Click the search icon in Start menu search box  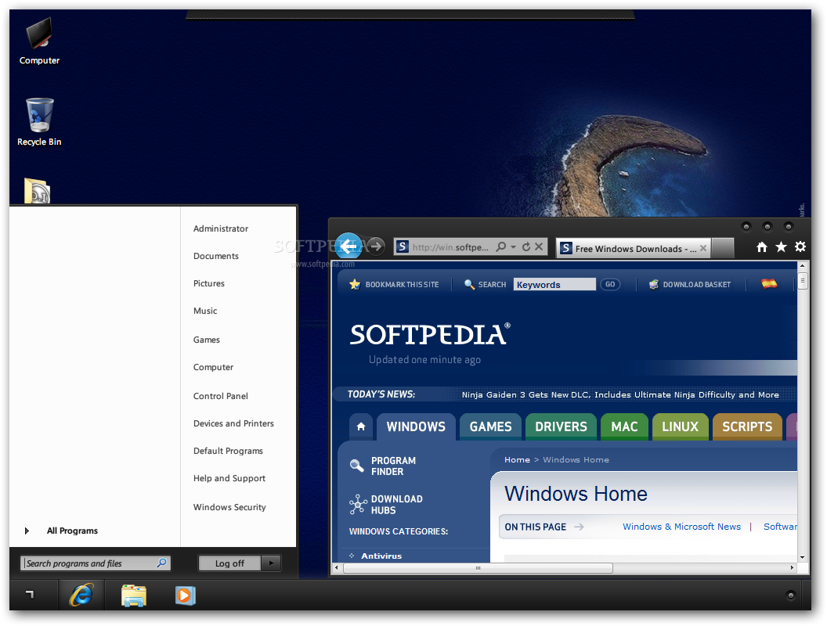pyautogui.click(x=162, y=563)
